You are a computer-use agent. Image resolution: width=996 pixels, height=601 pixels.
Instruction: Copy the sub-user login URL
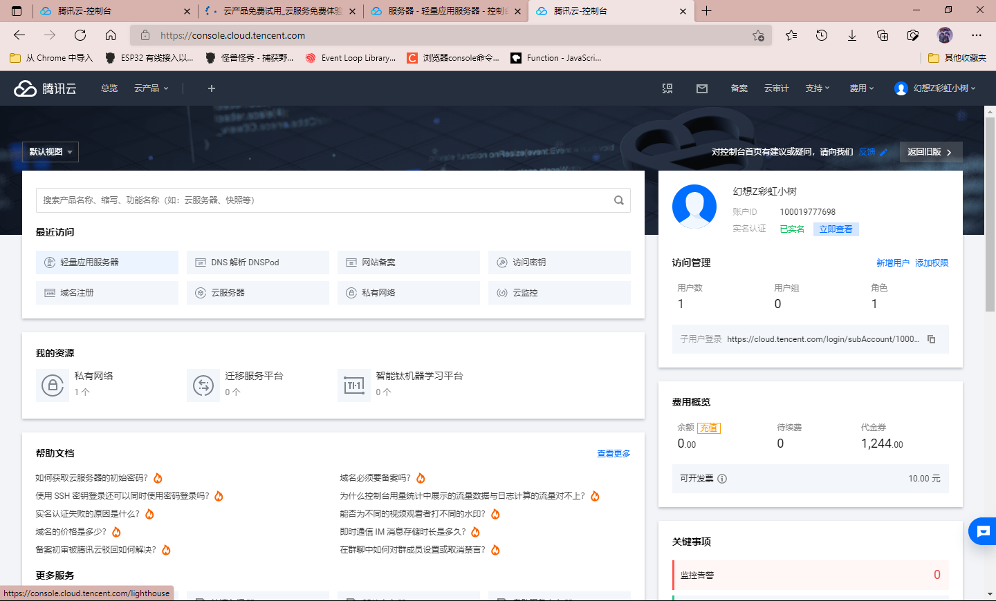[x=932, y=339]
